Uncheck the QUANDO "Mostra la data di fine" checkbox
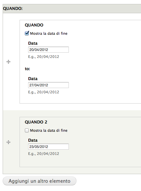The height and width of the screenshot is (191, 141). [27, 33]
